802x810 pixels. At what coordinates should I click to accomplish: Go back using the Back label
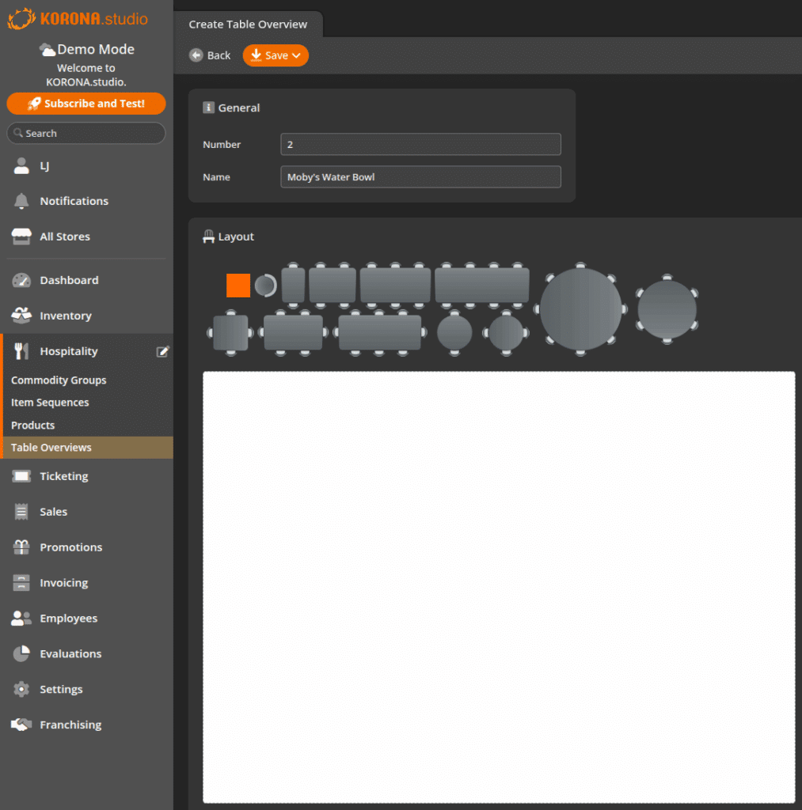tap(219, 55)
